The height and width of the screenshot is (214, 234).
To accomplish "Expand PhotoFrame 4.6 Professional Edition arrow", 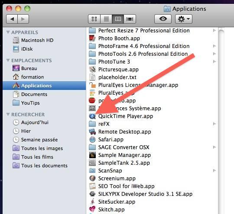I will (214, 46).
